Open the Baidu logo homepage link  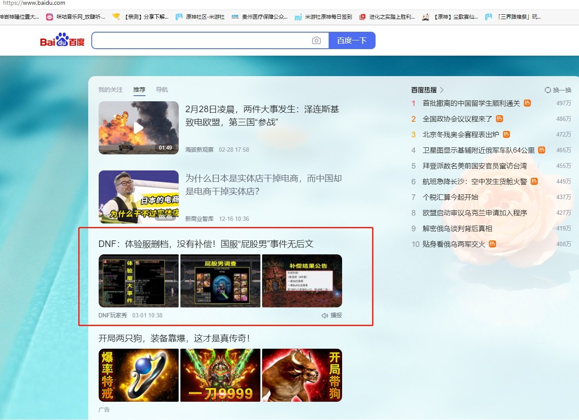click(x=62, y=40)
